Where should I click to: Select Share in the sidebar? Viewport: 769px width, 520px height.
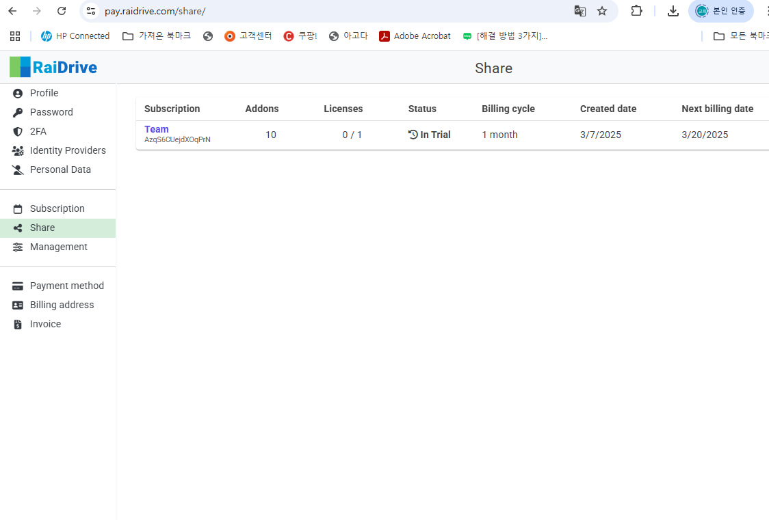pyautogui.click(x=58, y=228)
